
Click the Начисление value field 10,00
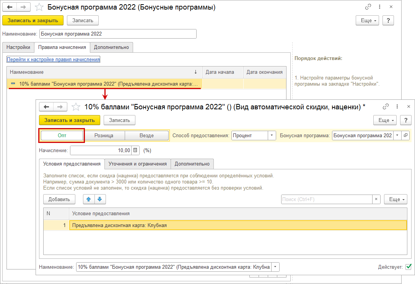point(101,150)
